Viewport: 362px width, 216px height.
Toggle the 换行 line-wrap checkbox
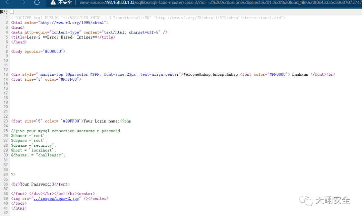point(12,11)
